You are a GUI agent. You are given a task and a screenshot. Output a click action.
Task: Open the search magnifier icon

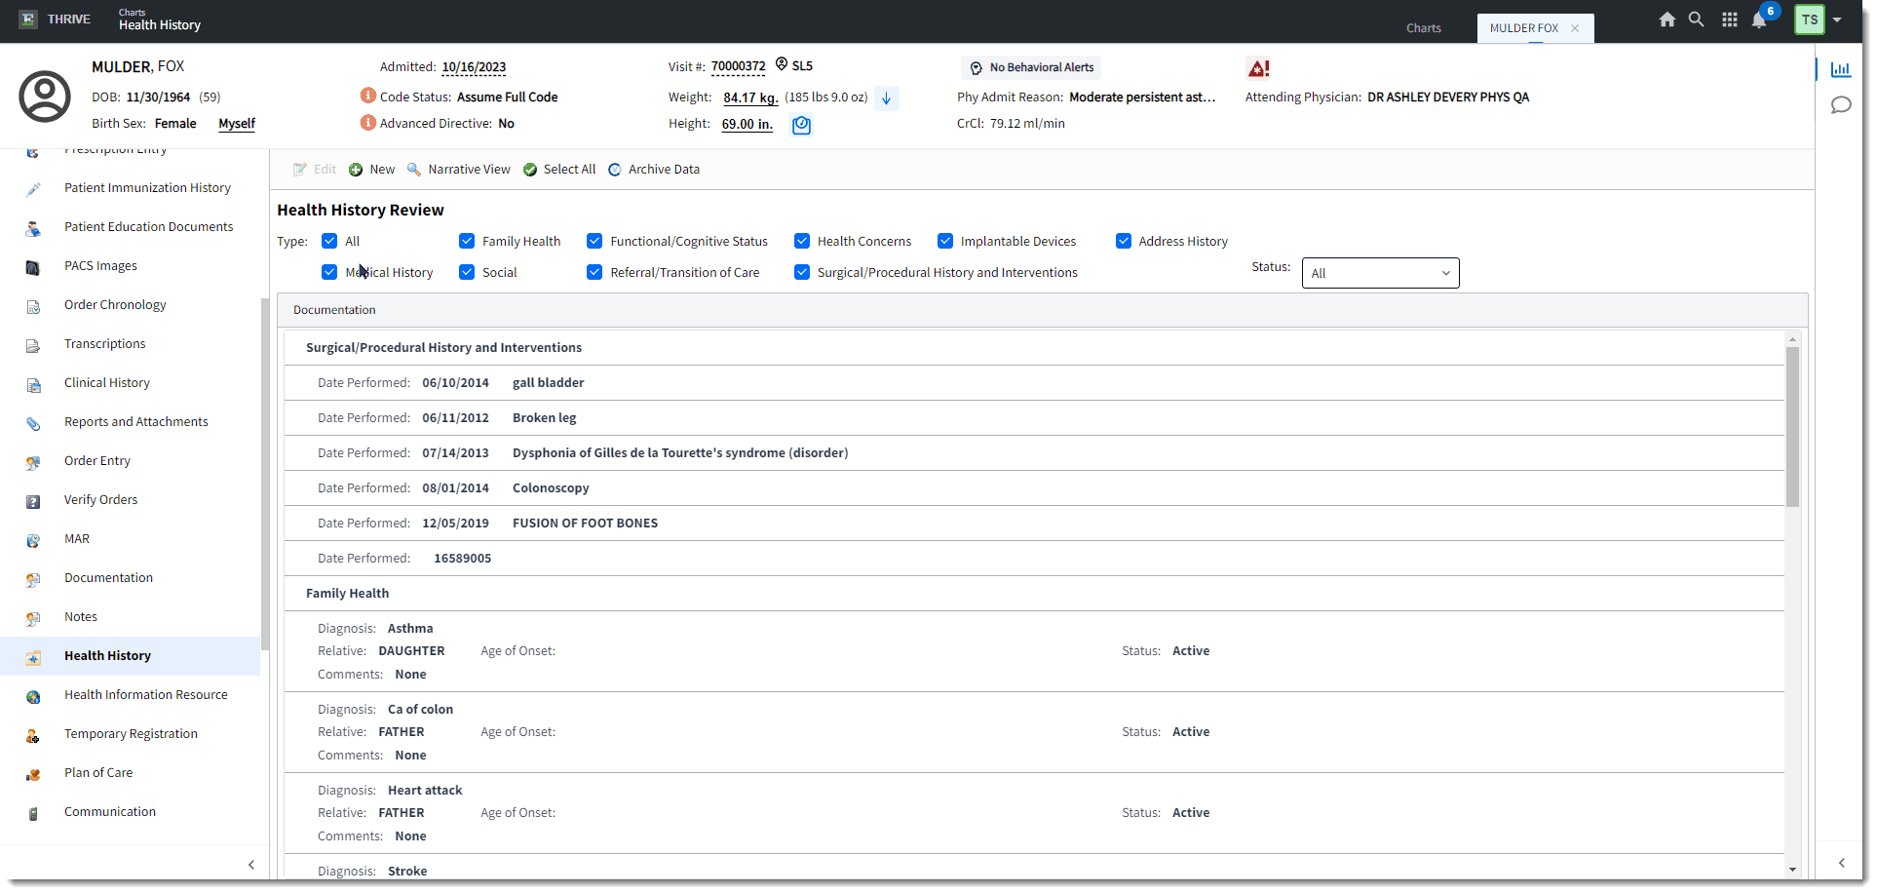tap(1696, 19)
